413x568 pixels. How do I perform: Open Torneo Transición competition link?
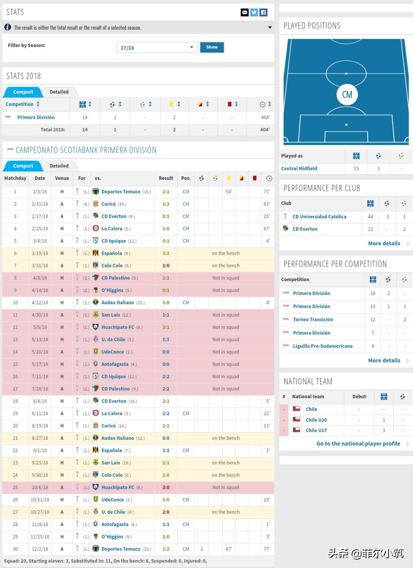pyautogui.click(x=313, y=319)
